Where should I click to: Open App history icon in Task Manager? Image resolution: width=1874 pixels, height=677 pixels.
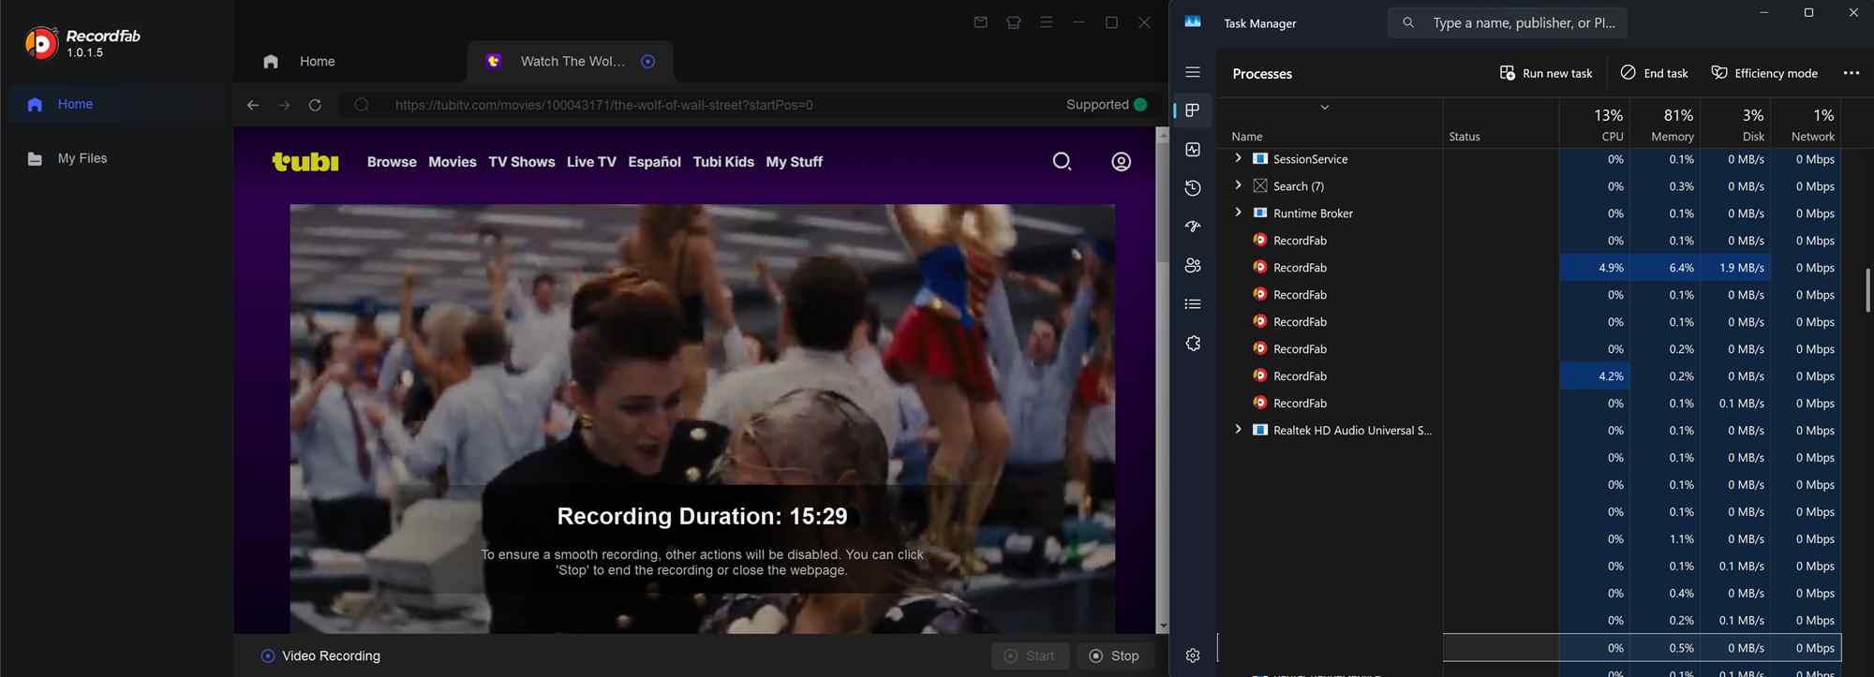tap(1193, 188)
